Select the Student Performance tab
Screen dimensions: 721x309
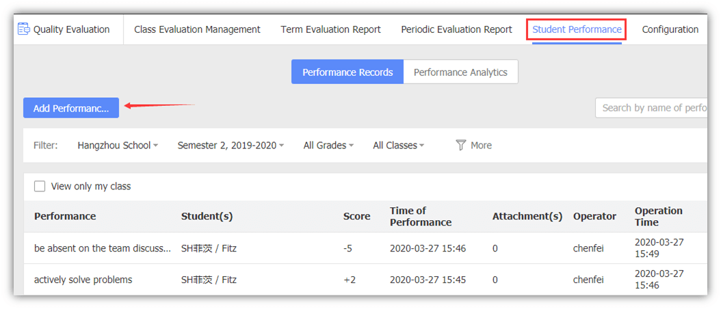coord(577,29)
